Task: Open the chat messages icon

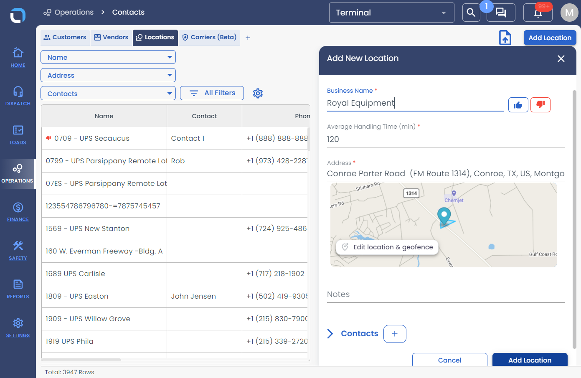Action: [501, 13]
